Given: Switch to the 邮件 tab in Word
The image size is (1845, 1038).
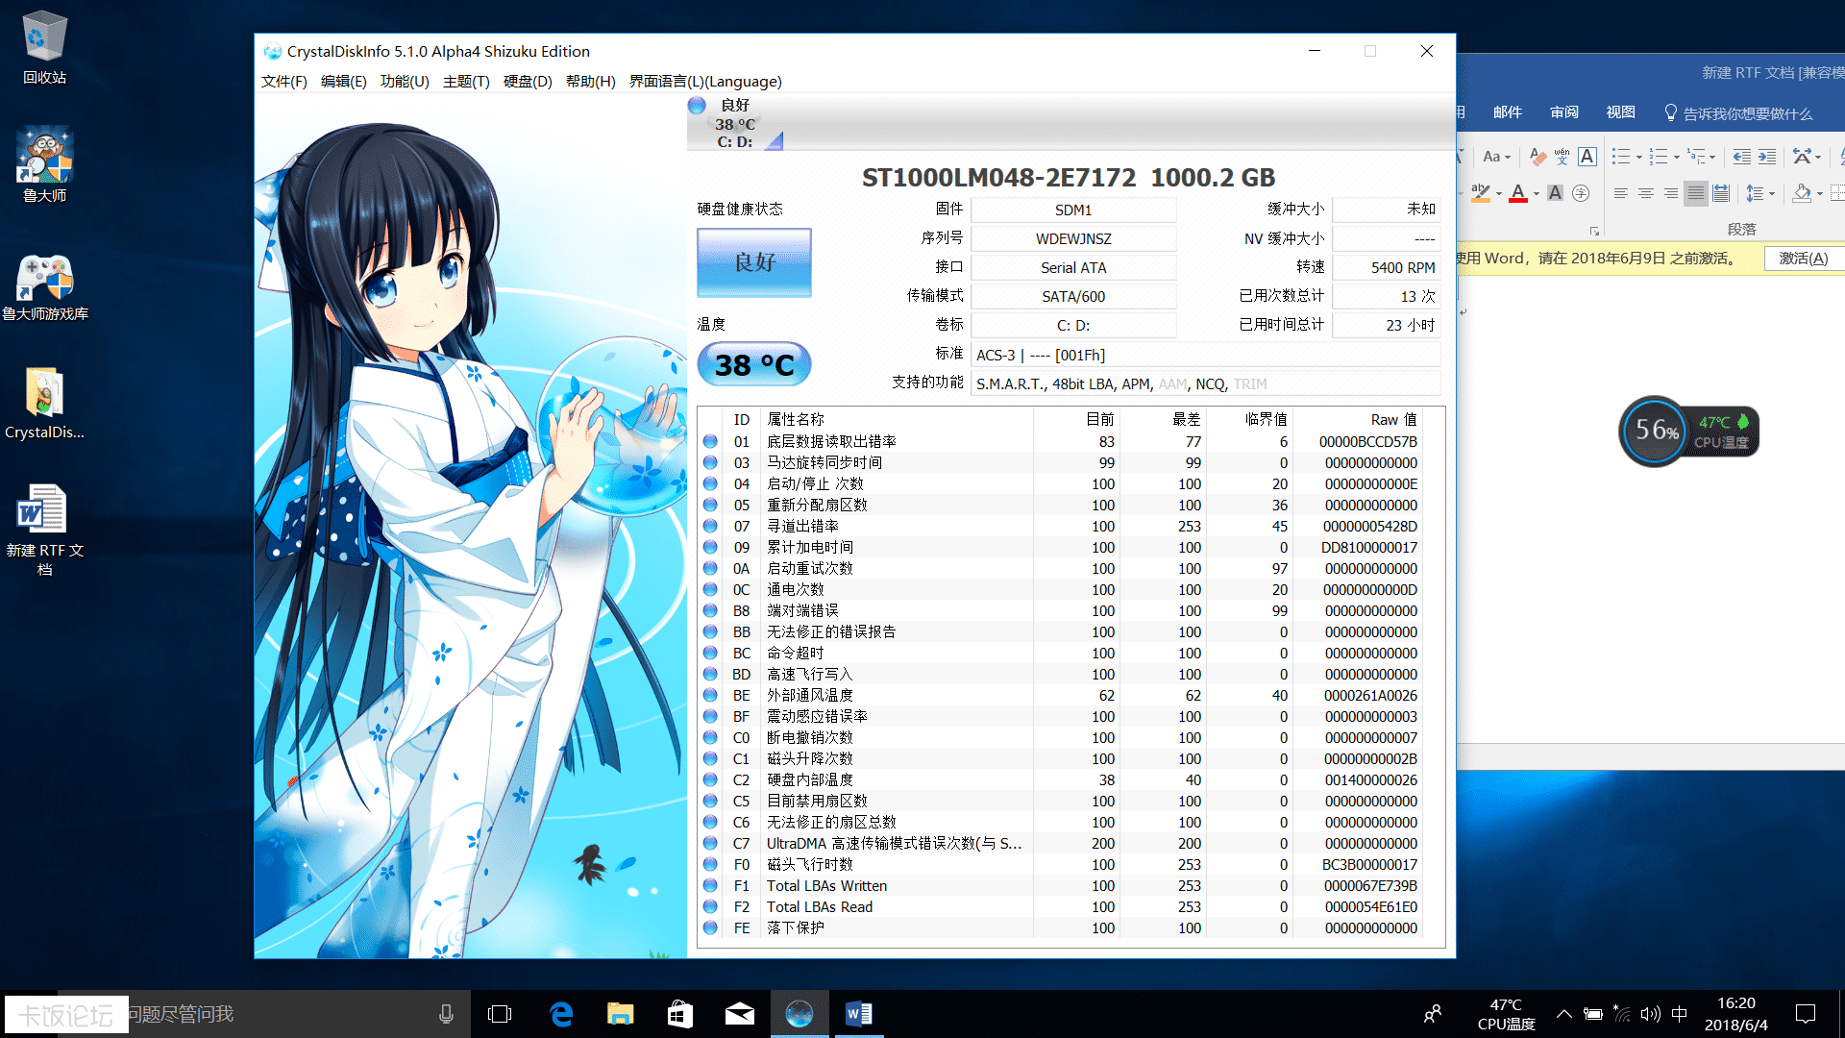Looking at the screenshot, I should pyautogui.click(x=1508, y=112).
